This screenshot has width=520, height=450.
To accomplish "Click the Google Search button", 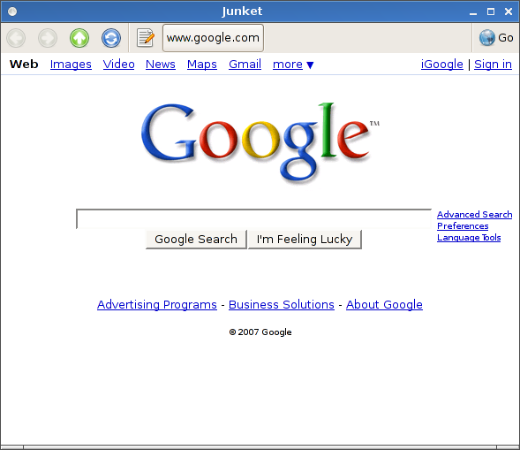I will pos(196,239).
